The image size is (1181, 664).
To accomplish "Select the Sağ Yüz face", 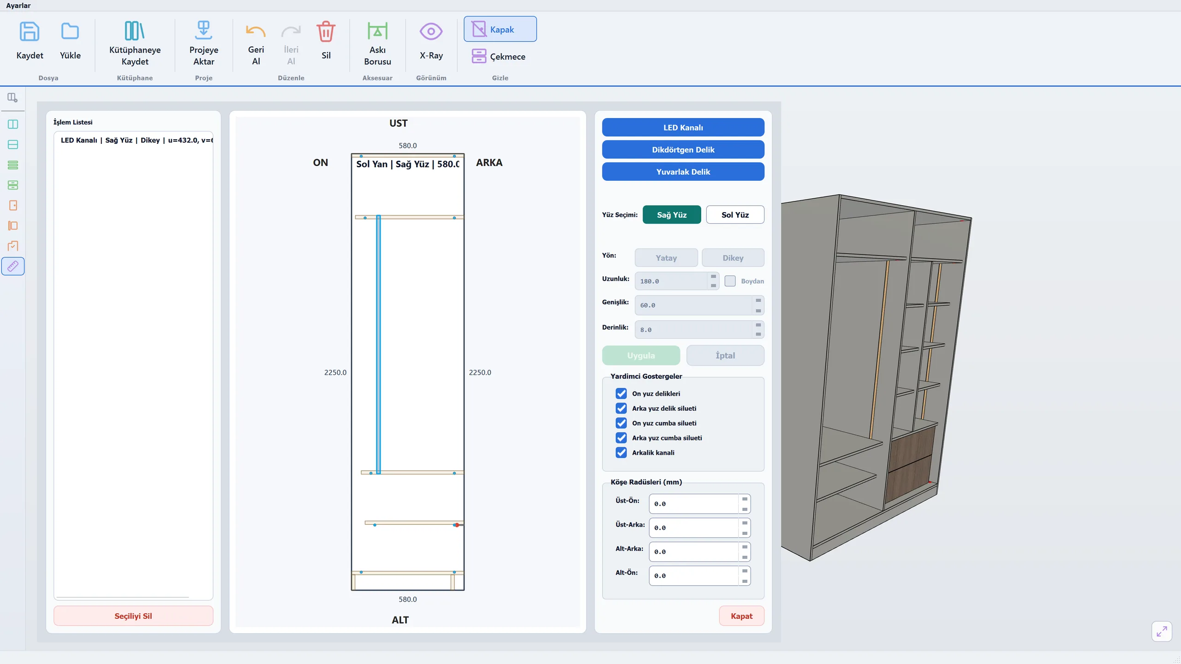I will click(x=672, y=214).
